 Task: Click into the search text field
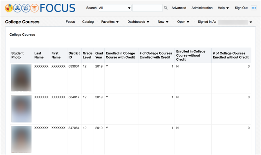[148, 8]
